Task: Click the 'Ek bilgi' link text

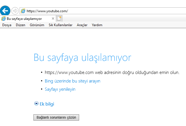Action: pos(47,104)
